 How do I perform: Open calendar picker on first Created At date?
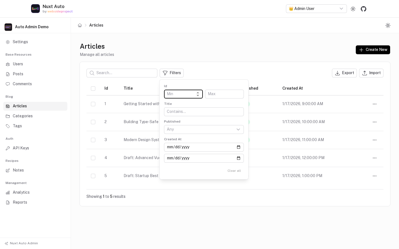pos(239,147)
